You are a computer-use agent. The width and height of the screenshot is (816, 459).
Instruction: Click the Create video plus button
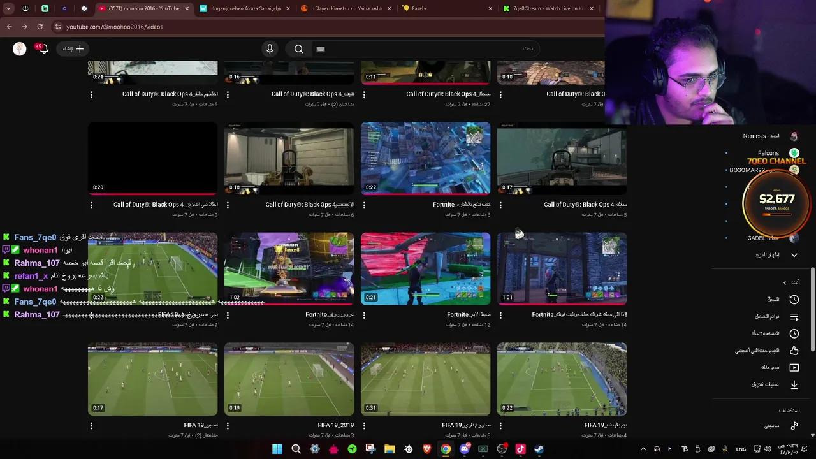(73, 48)
